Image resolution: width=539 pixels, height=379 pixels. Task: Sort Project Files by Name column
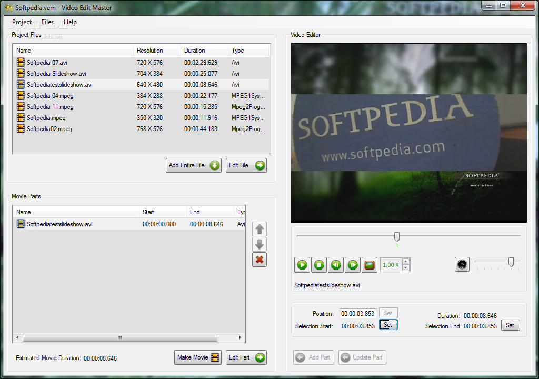coord(73,51)
